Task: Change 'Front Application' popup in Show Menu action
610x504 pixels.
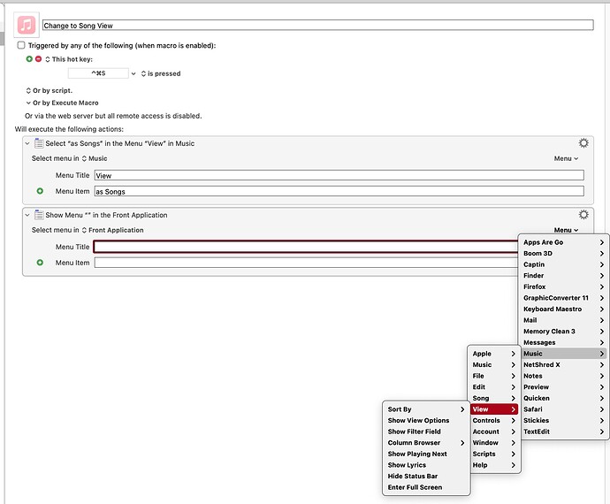Action: tap(113, 230)
